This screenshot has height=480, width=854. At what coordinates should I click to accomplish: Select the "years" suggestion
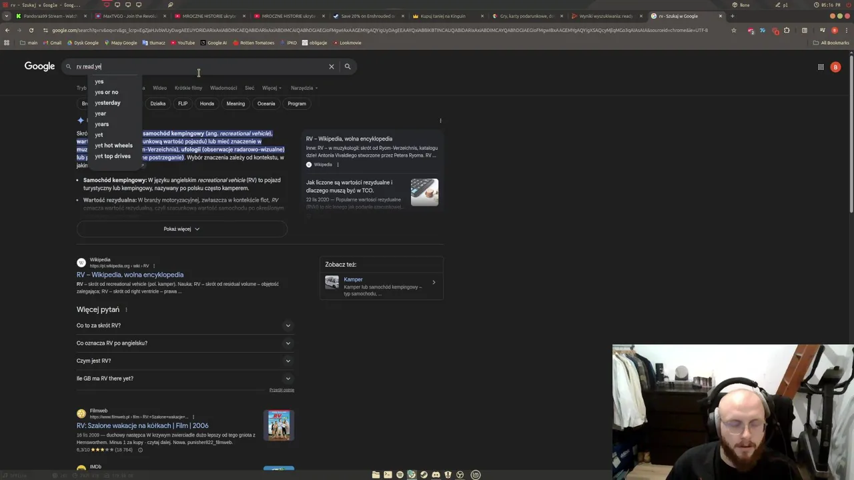coord(101,124)
